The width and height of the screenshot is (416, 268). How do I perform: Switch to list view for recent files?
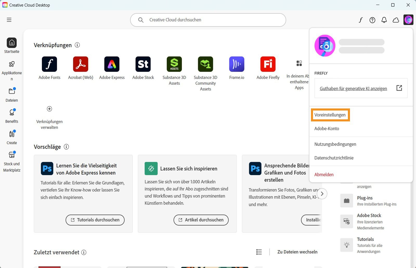(259, 252)
